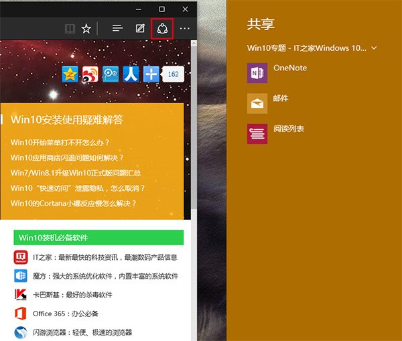Click the 162 share count bubble
402x341 pixels.
tap(174, 74)
